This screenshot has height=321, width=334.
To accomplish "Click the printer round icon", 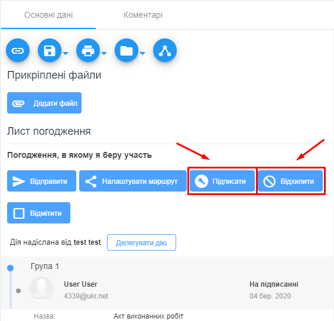I will [88, 50].
